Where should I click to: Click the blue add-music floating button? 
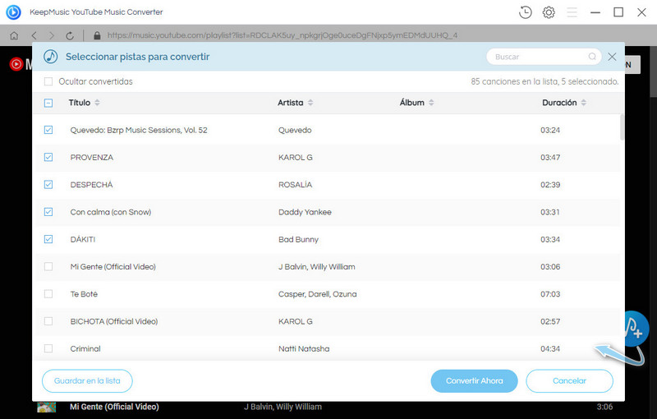pyautogui.click(x=636, y=329)
